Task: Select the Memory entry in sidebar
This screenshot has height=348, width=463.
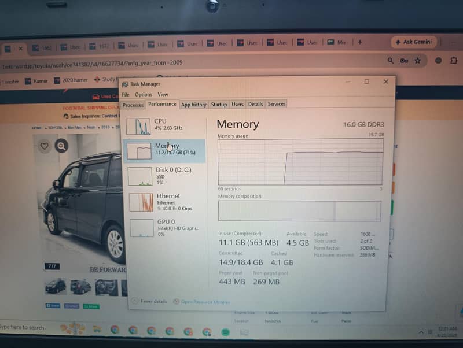Action: 164,151
